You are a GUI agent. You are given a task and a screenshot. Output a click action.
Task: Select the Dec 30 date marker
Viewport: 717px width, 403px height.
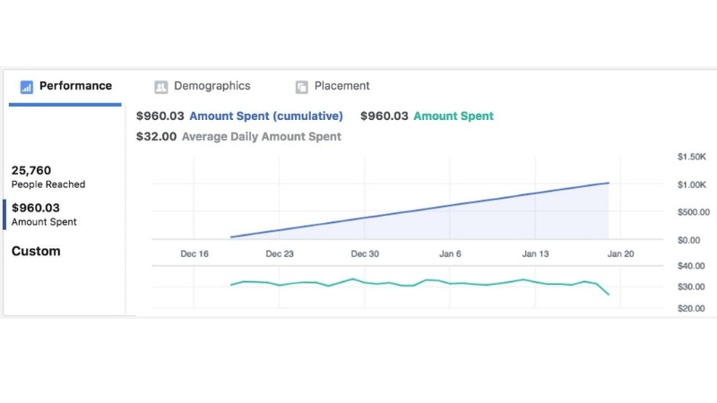(365, 254)
